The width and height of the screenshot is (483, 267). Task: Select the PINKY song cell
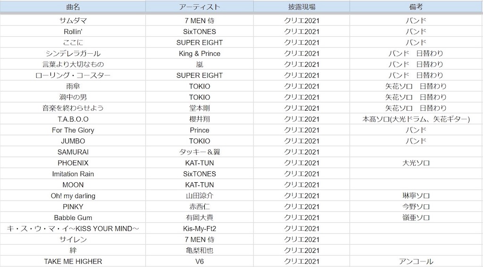click(73, 207)
